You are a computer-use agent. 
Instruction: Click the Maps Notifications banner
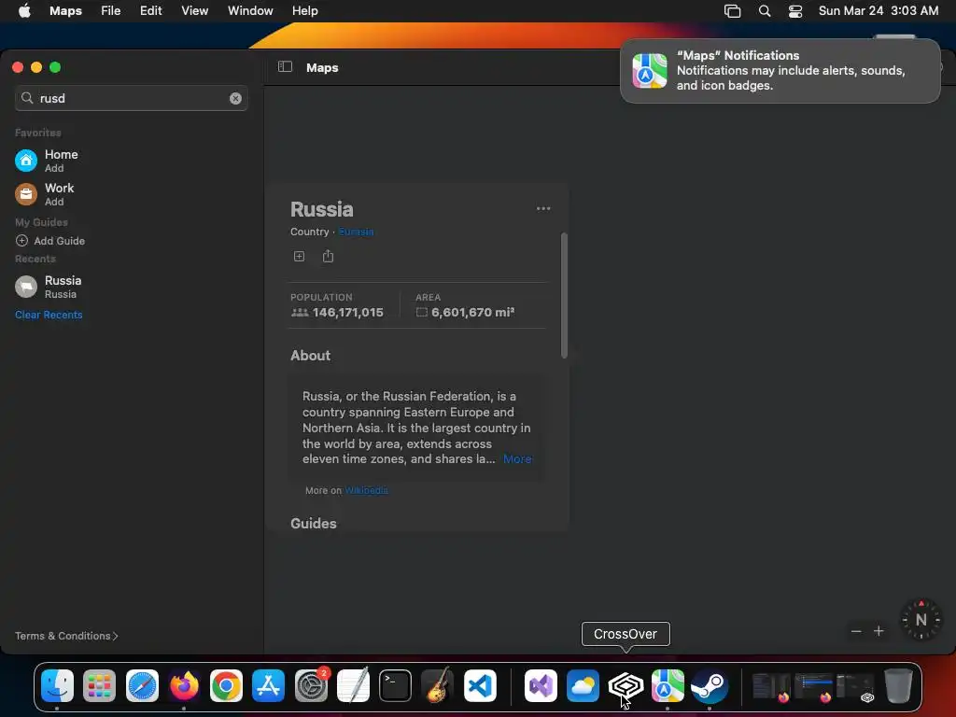(780, 71)
